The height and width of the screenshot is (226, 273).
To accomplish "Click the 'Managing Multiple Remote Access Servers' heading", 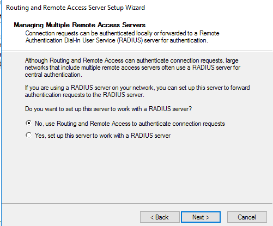I will click(x=80, y=25).
